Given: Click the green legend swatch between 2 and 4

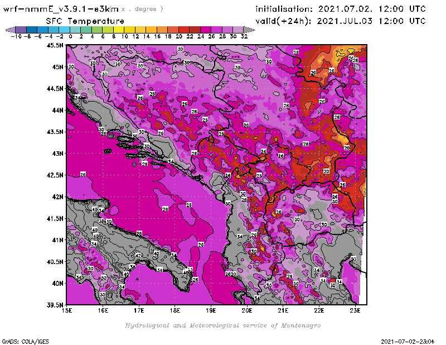Looking at the screenshot, I should [86, 30].
